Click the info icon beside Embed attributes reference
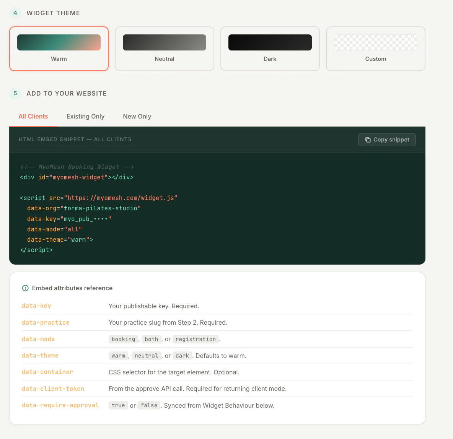 (x=25, y=288)
